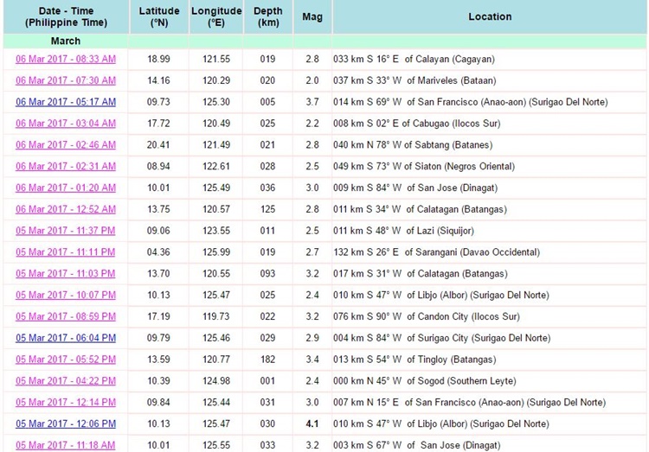Viewport: 649px width, 452px height.
Task: Open the 06 Mar 2017 - 08:33 AM event link
Action: point(66,59)
